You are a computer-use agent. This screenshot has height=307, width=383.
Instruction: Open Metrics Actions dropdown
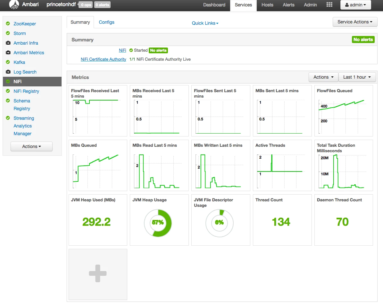coord(323,77)
